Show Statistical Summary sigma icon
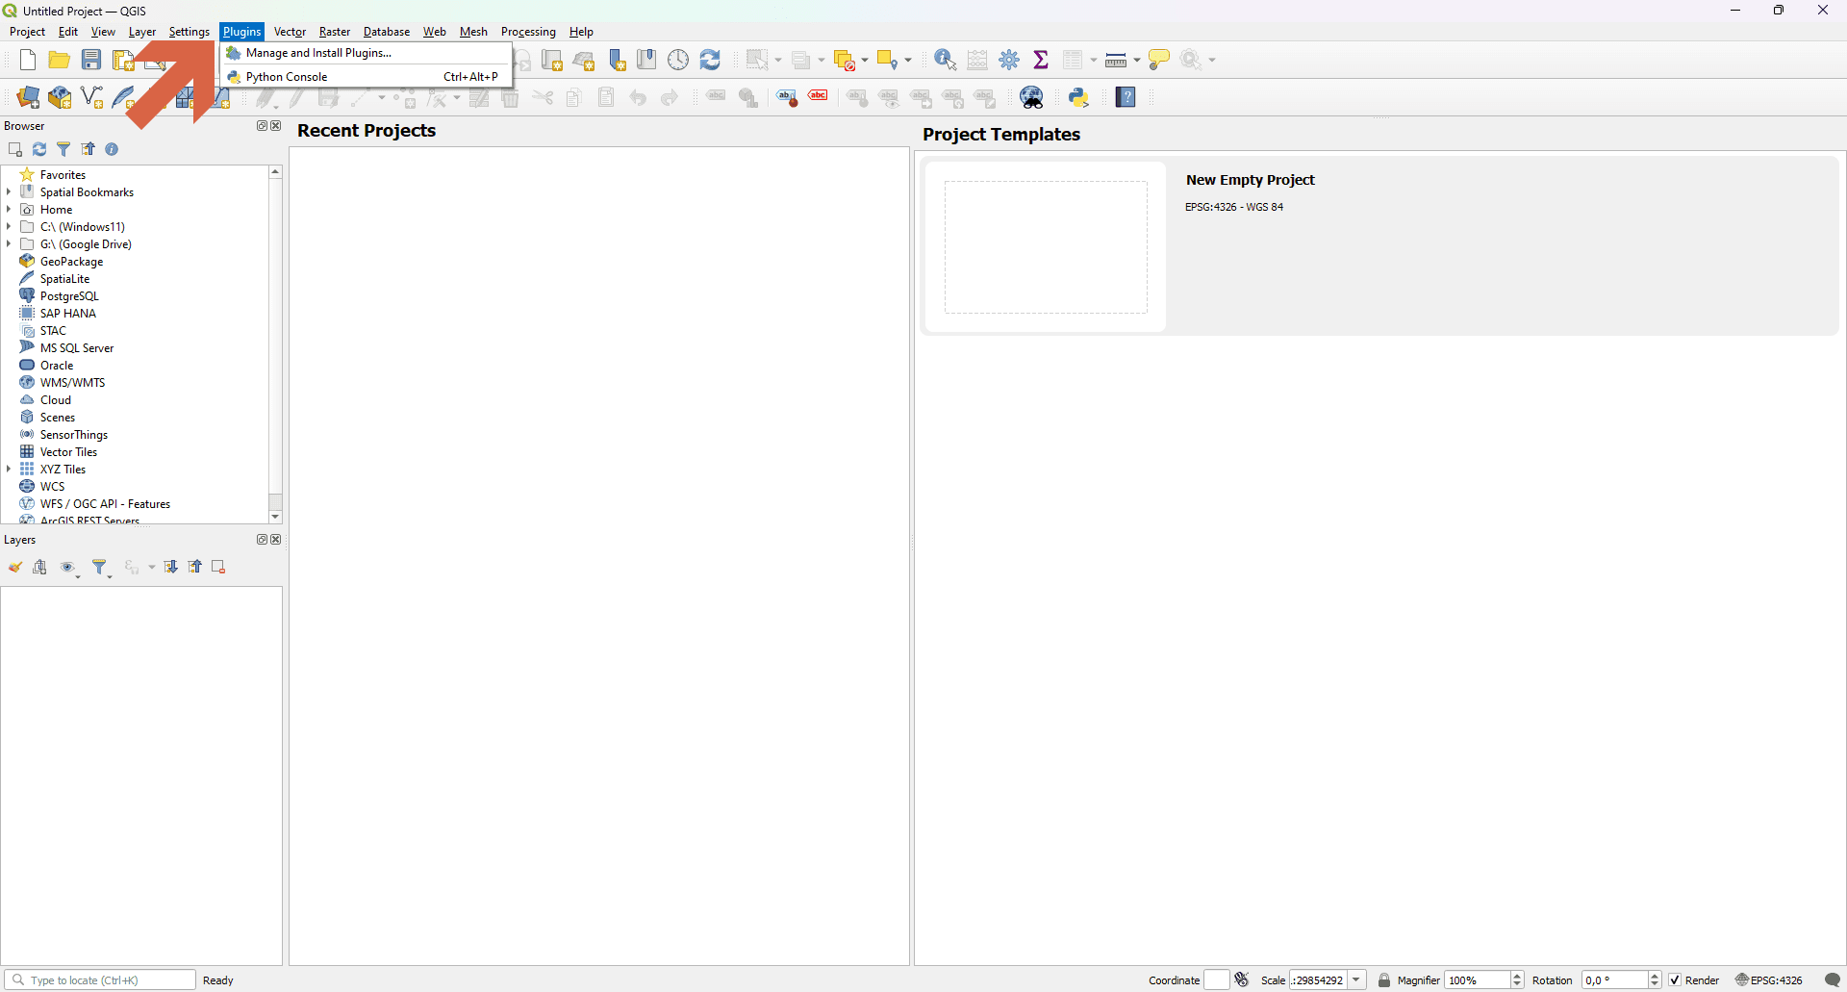Image resolution: width=1847 pixels, height=992 pixels. (1042, 60)
